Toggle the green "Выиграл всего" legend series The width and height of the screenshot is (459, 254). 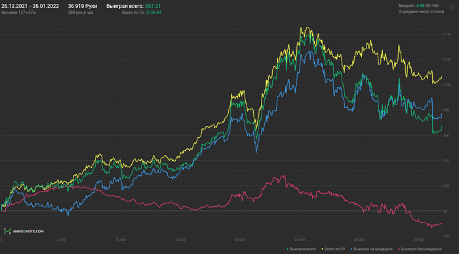302,249
